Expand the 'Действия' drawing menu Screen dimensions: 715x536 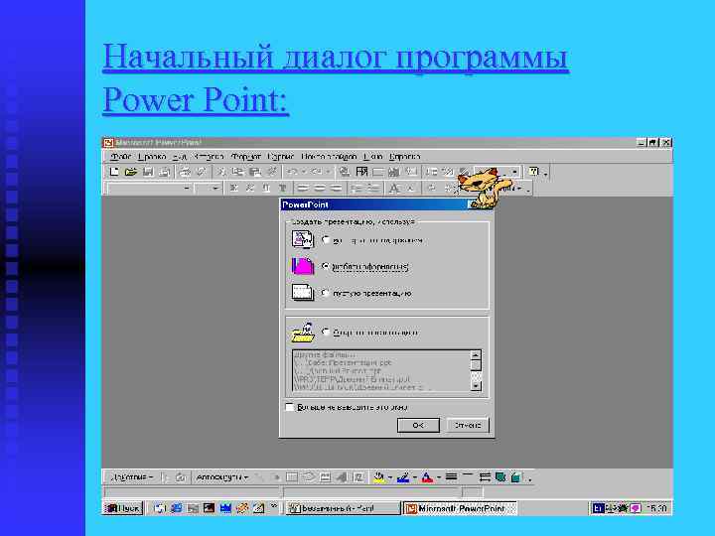point(131,477)
